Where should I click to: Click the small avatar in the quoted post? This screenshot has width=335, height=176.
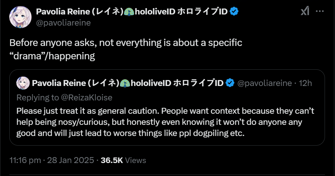coord(23,83)
